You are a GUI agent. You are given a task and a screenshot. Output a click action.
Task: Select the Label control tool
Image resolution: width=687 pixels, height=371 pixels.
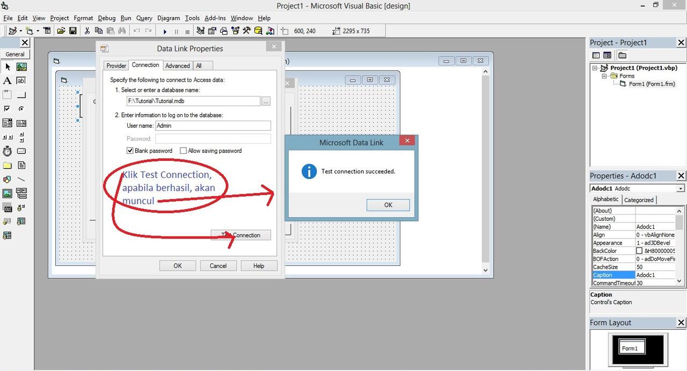pyautogui.click(x=8, y=81)
